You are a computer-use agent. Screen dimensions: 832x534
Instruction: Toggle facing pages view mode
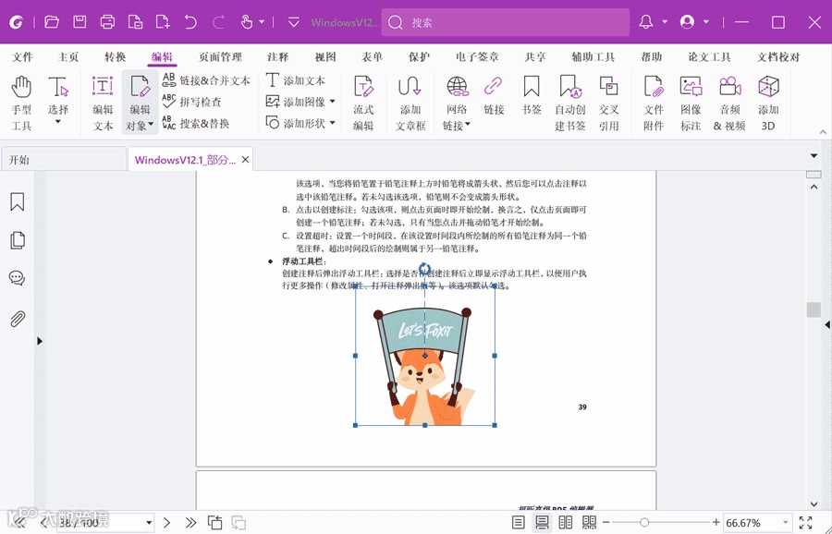point(566,522)
